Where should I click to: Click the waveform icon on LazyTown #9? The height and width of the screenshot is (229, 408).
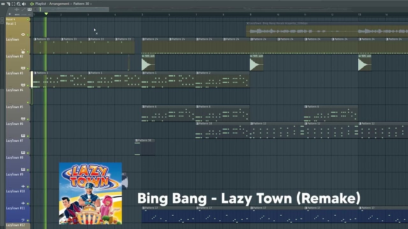[23, 186]
